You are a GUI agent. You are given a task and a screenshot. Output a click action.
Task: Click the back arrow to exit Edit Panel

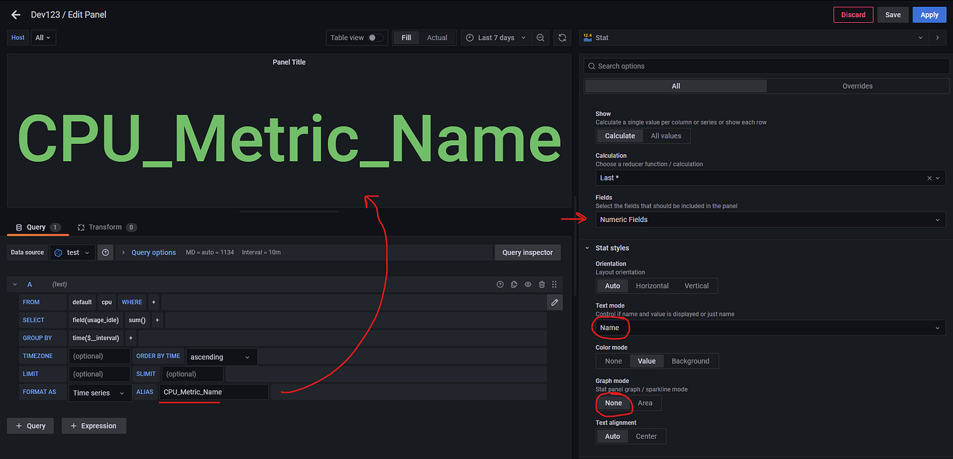(15, 14)
